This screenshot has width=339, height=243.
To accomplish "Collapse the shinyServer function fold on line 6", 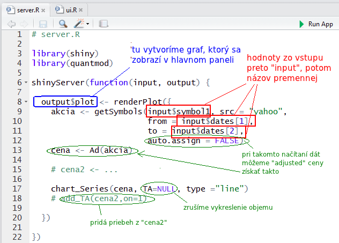I will click(x=26, y=83).
